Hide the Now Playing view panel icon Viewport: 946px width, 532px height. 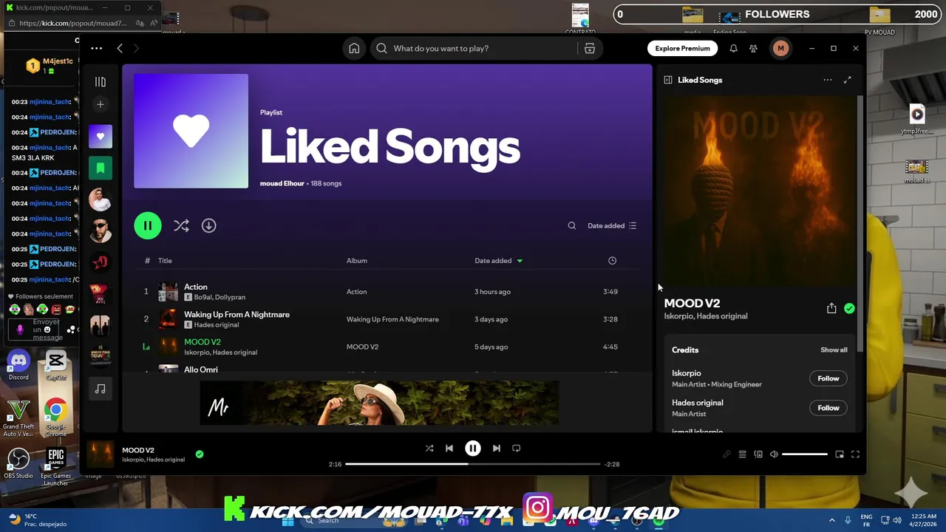pos(668,80)
